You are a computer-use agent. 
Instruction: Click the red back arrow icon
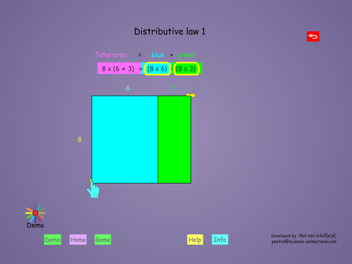coord(313,36)
